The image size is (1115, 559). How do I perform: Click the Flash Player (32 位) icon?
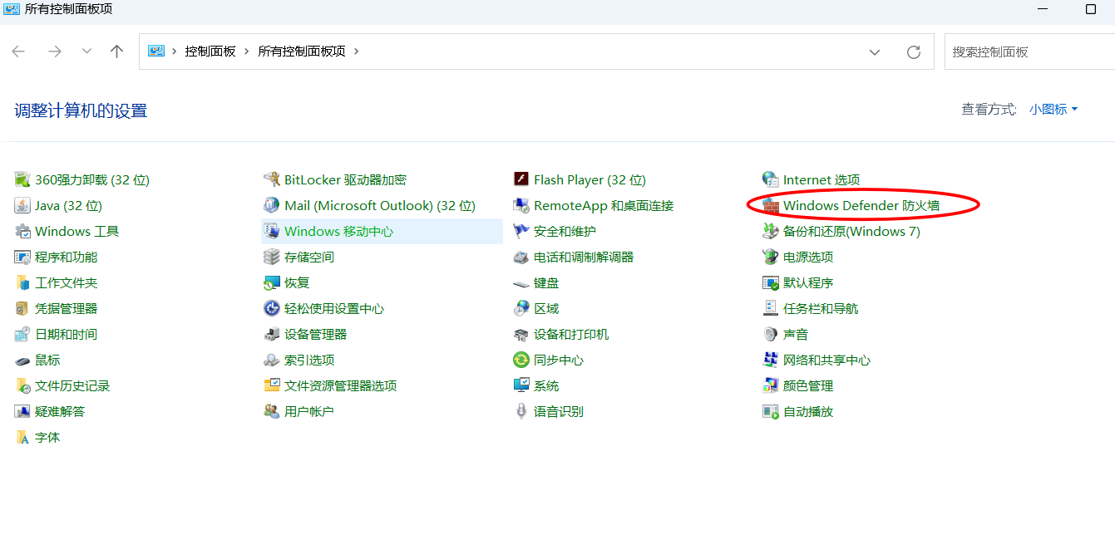point(521,179)
